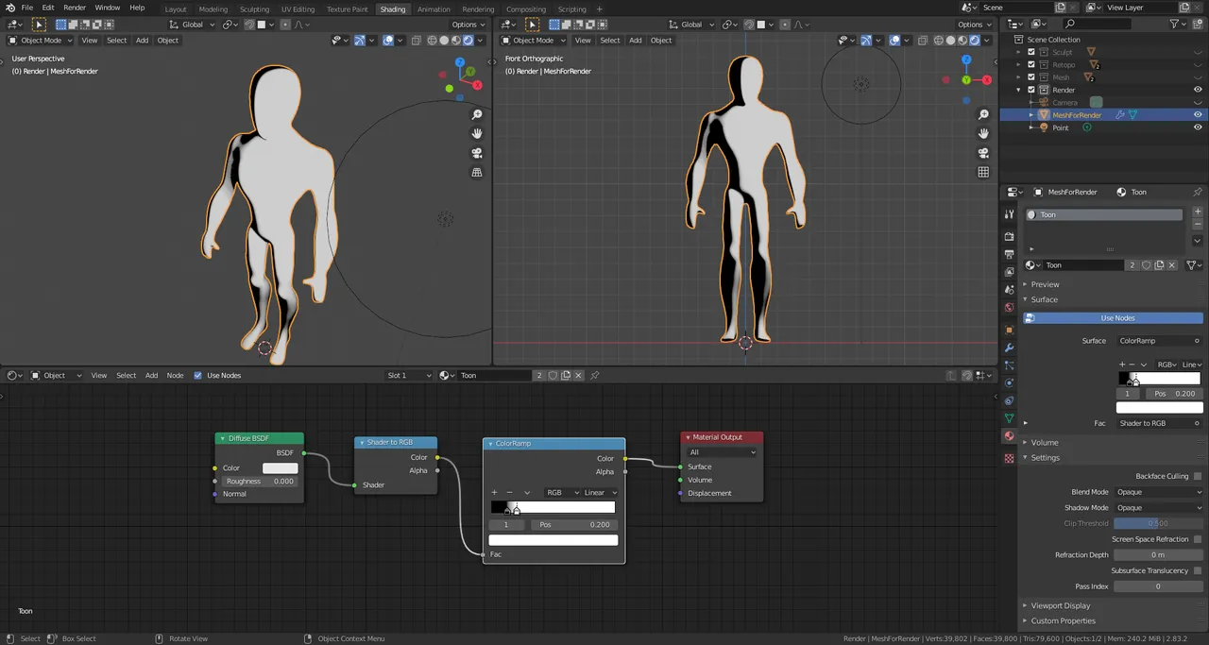Toggle camera view icon in right viewport
1209x645 pixels.
pyautogui.click(x=983, y=153)
